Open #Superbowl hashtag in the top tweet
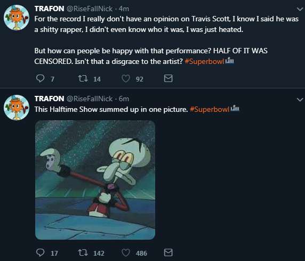This screenshot has width=305, height=261. 204,61
